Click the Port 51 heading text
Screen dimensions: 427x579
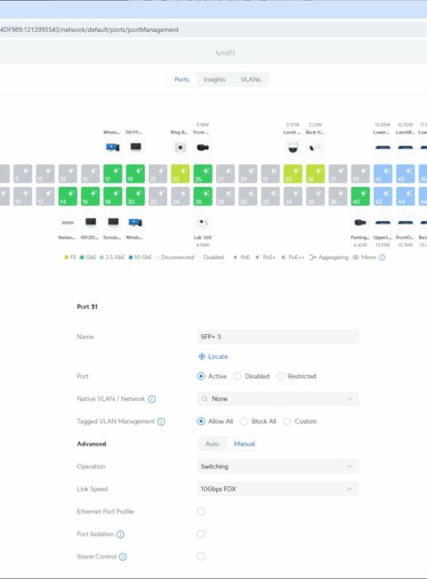click(x=87, y=306)
